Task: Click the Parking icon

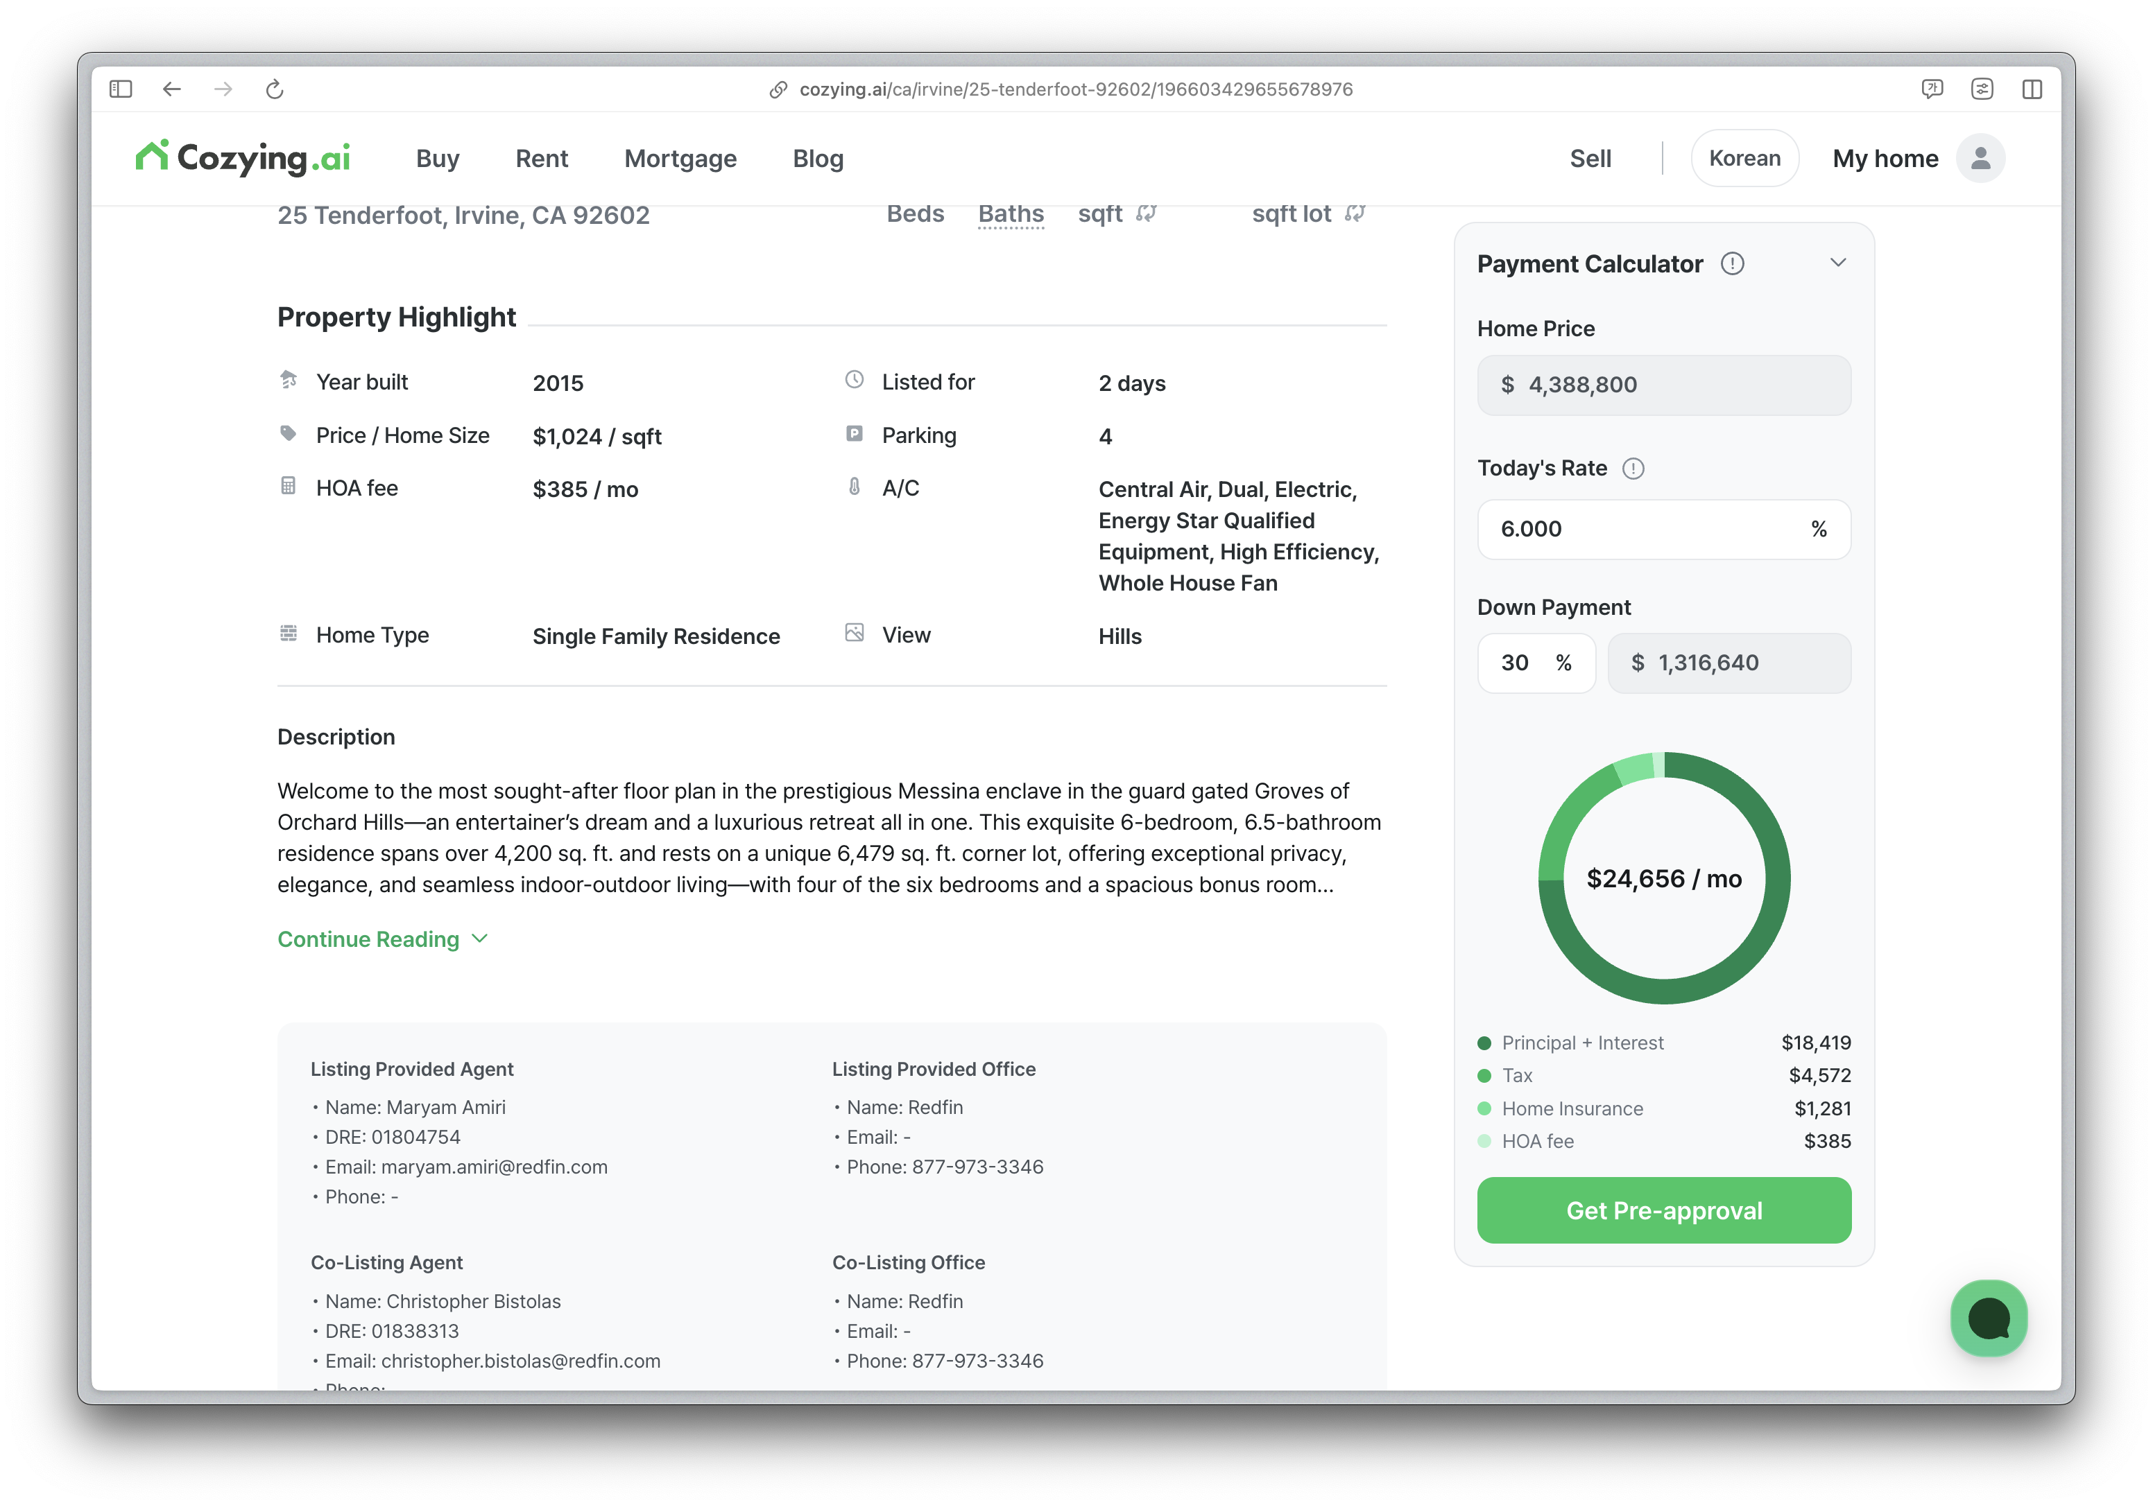Action: click(855, 433)
